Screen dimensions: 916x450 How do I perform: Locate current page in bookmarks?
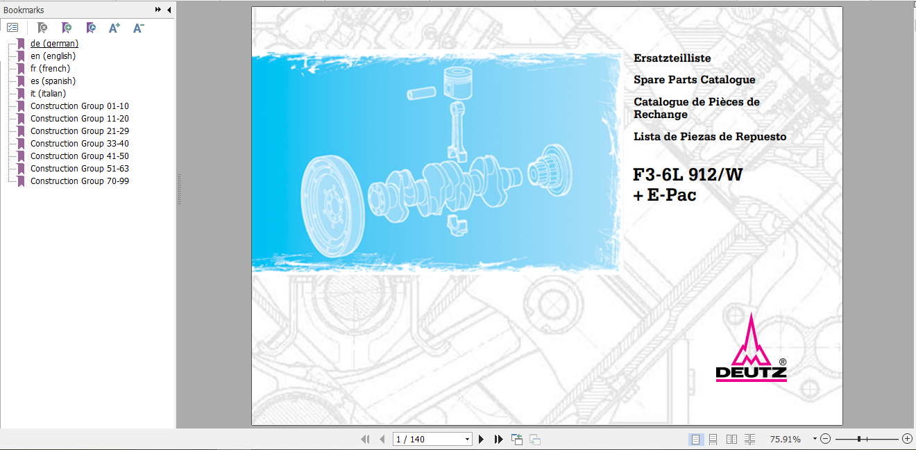coord(91,28)
